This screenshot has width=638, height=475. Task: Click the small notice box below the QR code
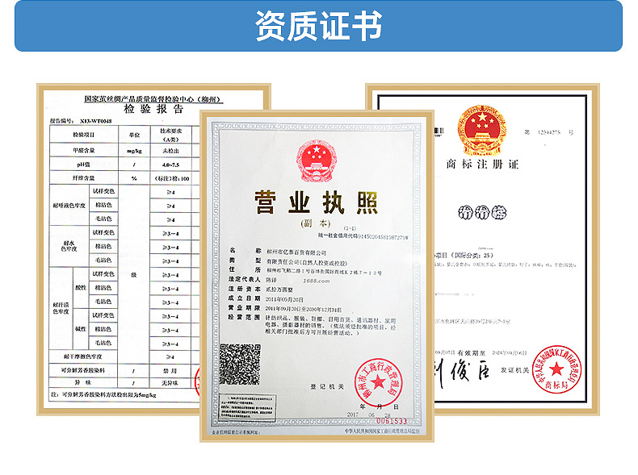[247, 407]
